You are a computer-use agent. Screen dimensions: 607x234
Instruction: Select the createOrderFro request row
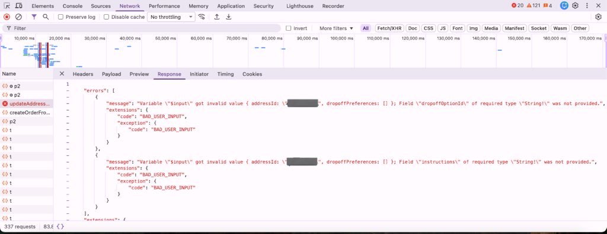(27, 112)
